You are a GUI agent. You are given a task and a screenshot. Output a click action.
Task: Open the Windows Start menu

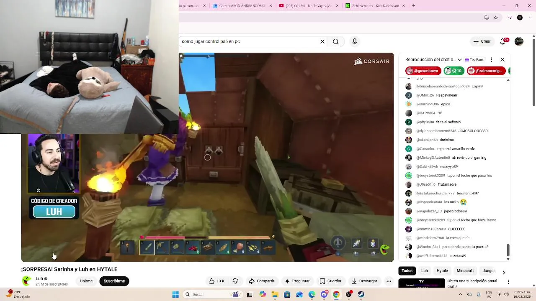pos(175,294)
